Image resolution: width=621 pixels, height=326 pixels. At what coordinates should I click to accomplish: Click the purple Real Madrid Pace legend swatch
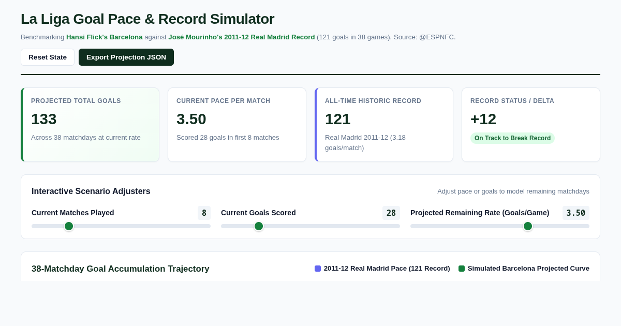(318, 269)
